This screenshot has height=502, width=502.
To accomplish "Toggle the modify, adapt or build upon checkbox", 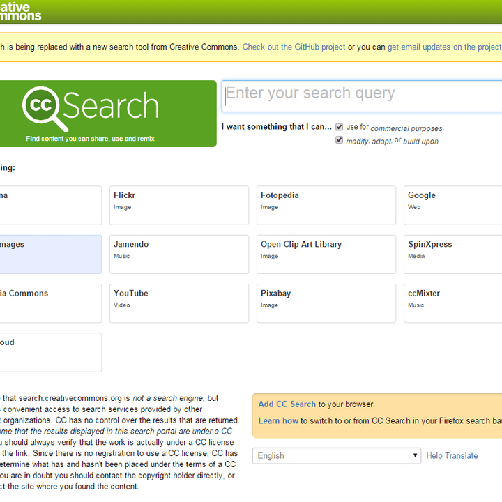I will (339, 140).
